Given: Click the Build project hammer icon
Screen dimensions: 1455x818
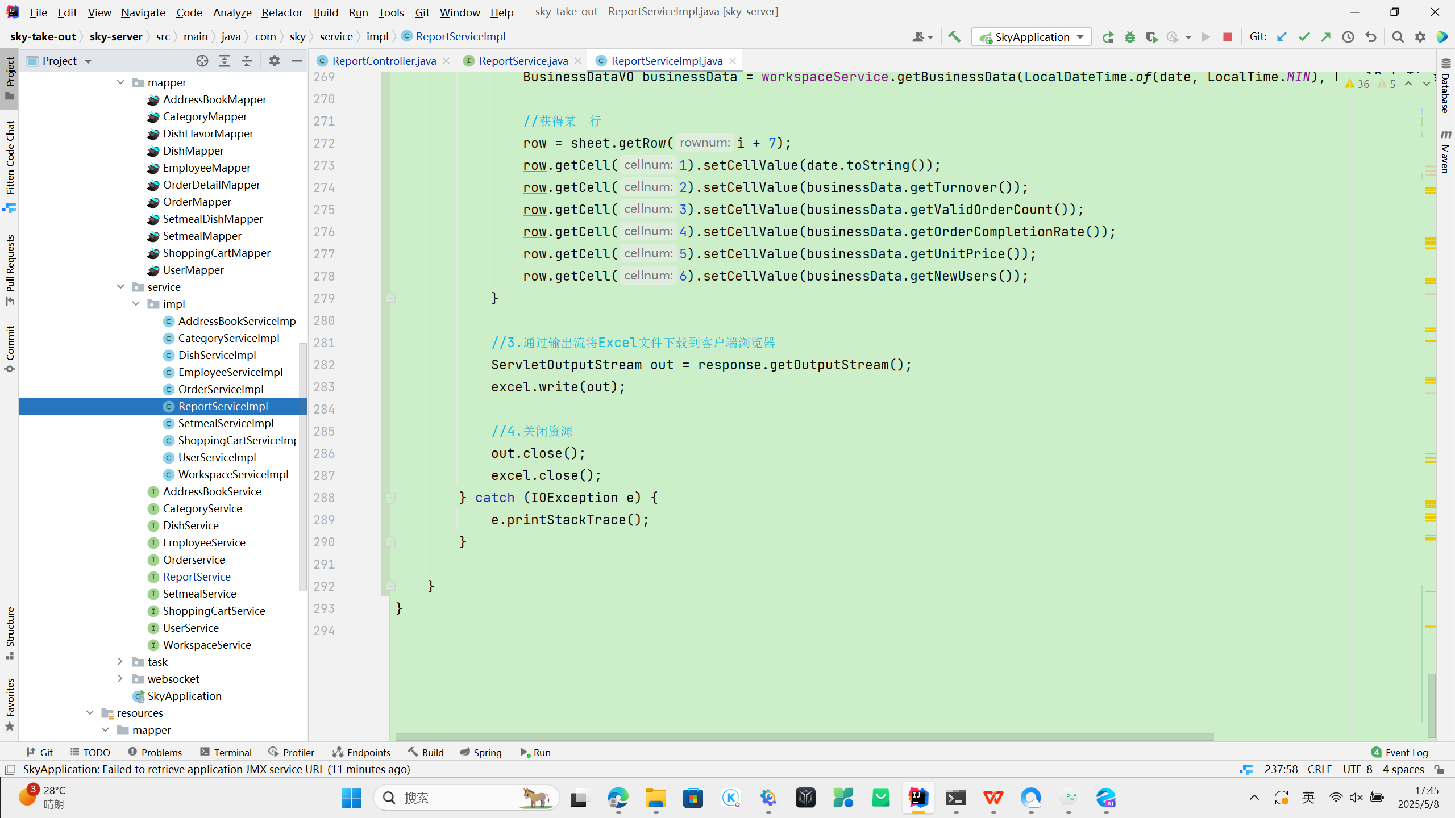Looking at the screenshot, I should 954,37.
